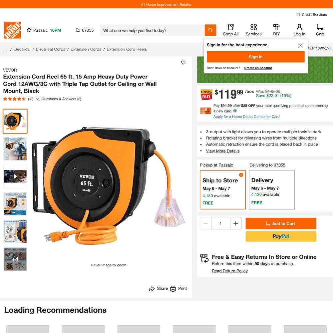This screenshot has height=333, width=333.
Task: Click the search input field
Action: tap(152, 30)
